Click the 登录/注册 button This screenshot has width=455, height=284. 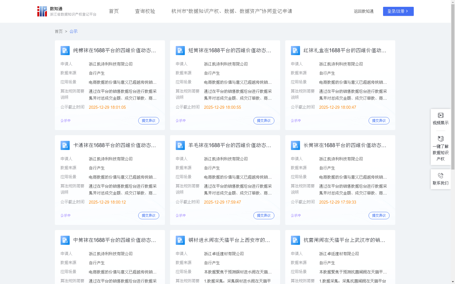tap(398, 11)
